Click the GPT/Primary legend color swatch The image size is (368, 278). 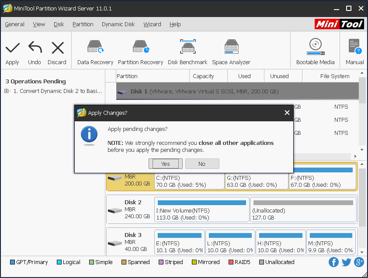pyautogui.click(x=12, y=262)
